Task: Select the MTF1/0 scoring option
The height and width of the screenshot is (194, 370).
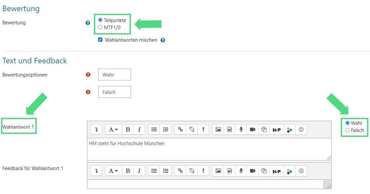Action: coord(100,27)
